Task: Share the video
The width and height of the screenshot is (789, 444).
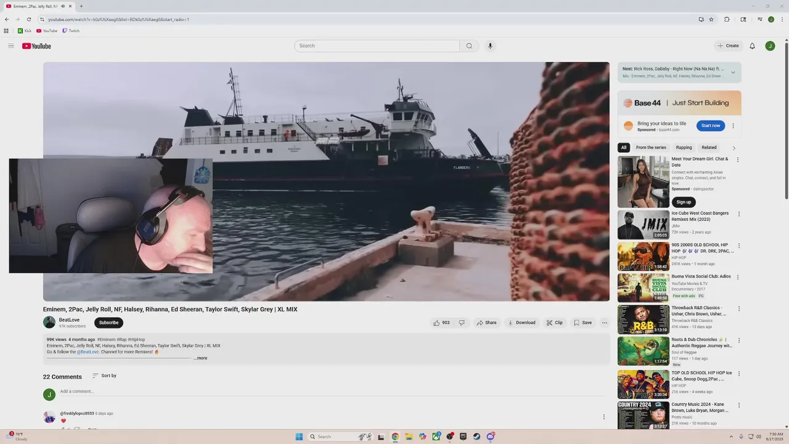Action: tap(486, 323)
